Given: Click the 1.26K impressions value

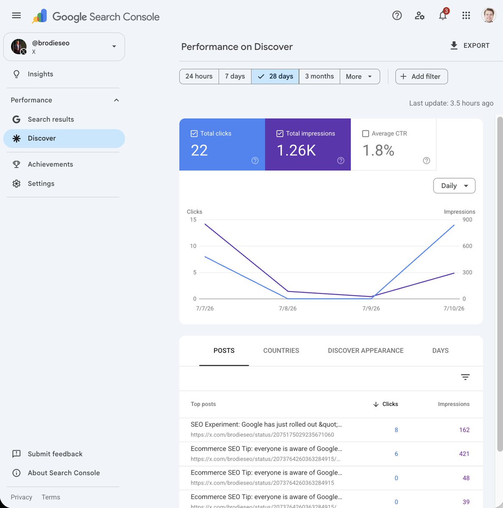Looking at the screenshot, I should (296, 151).
